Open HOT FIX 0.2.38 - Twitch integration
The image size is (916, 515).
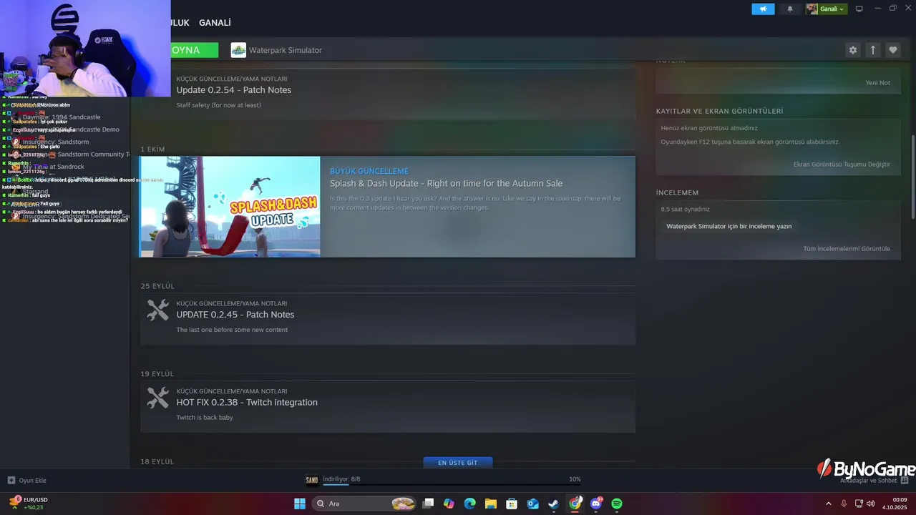247,403
